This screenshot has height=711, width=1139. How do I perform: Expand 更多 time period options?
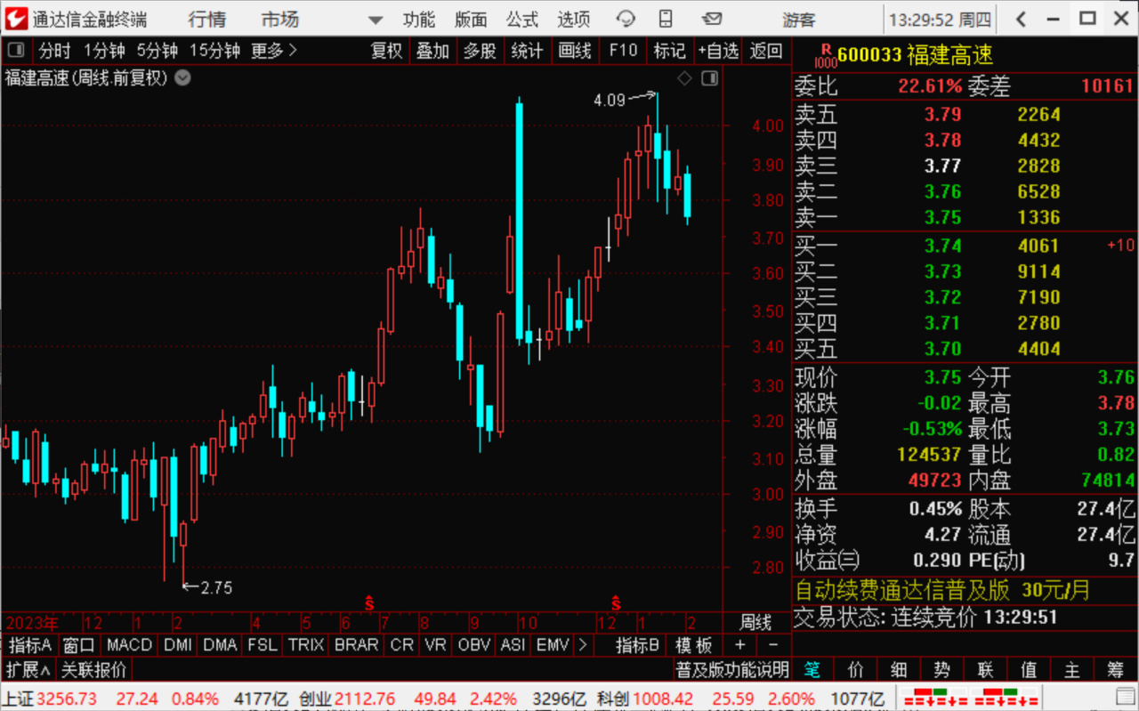pos(274,52)
